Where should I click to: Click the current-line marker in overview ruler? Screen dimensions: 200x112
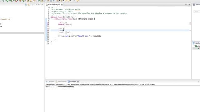(190, 30)
